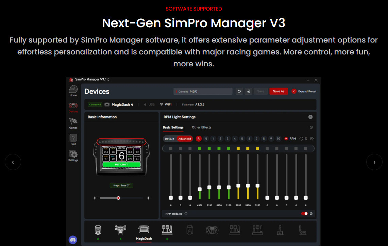Select gear 7 button

tap(257, 138)
